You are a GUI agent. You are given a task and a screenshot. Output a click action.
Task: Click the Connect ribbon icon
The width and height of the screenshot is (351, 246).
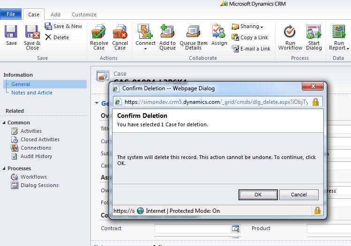tap(145, 31)
